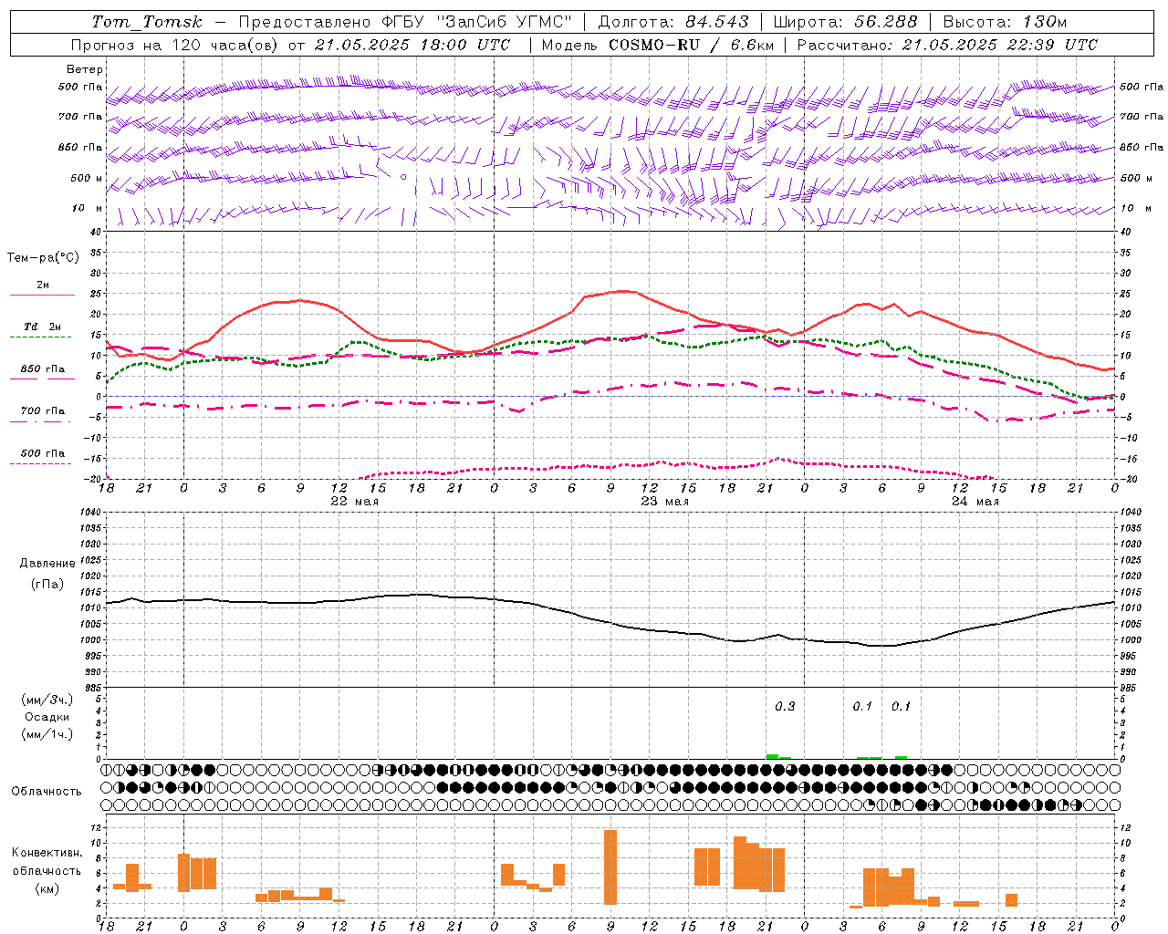Screen dimensions: 1168x934
Task: Click the "700 гПа" temperature legend entry
Action: pyautogui.click(x=42, y=411)
